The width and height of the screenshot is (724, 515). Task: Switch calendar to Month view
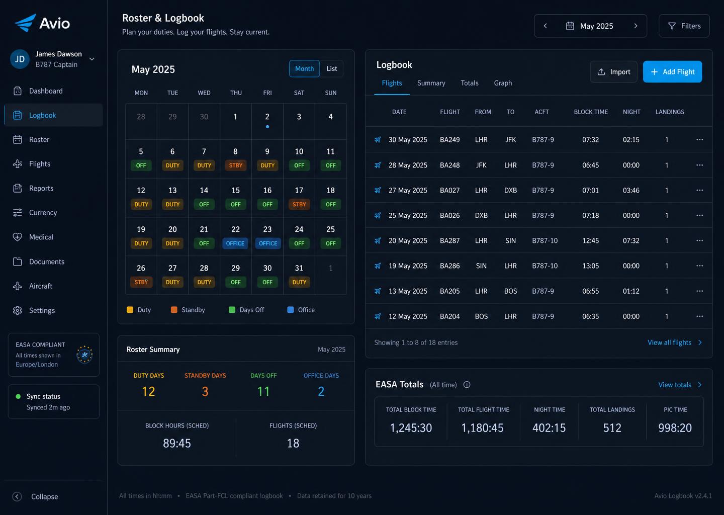click(x=304, y=69)
